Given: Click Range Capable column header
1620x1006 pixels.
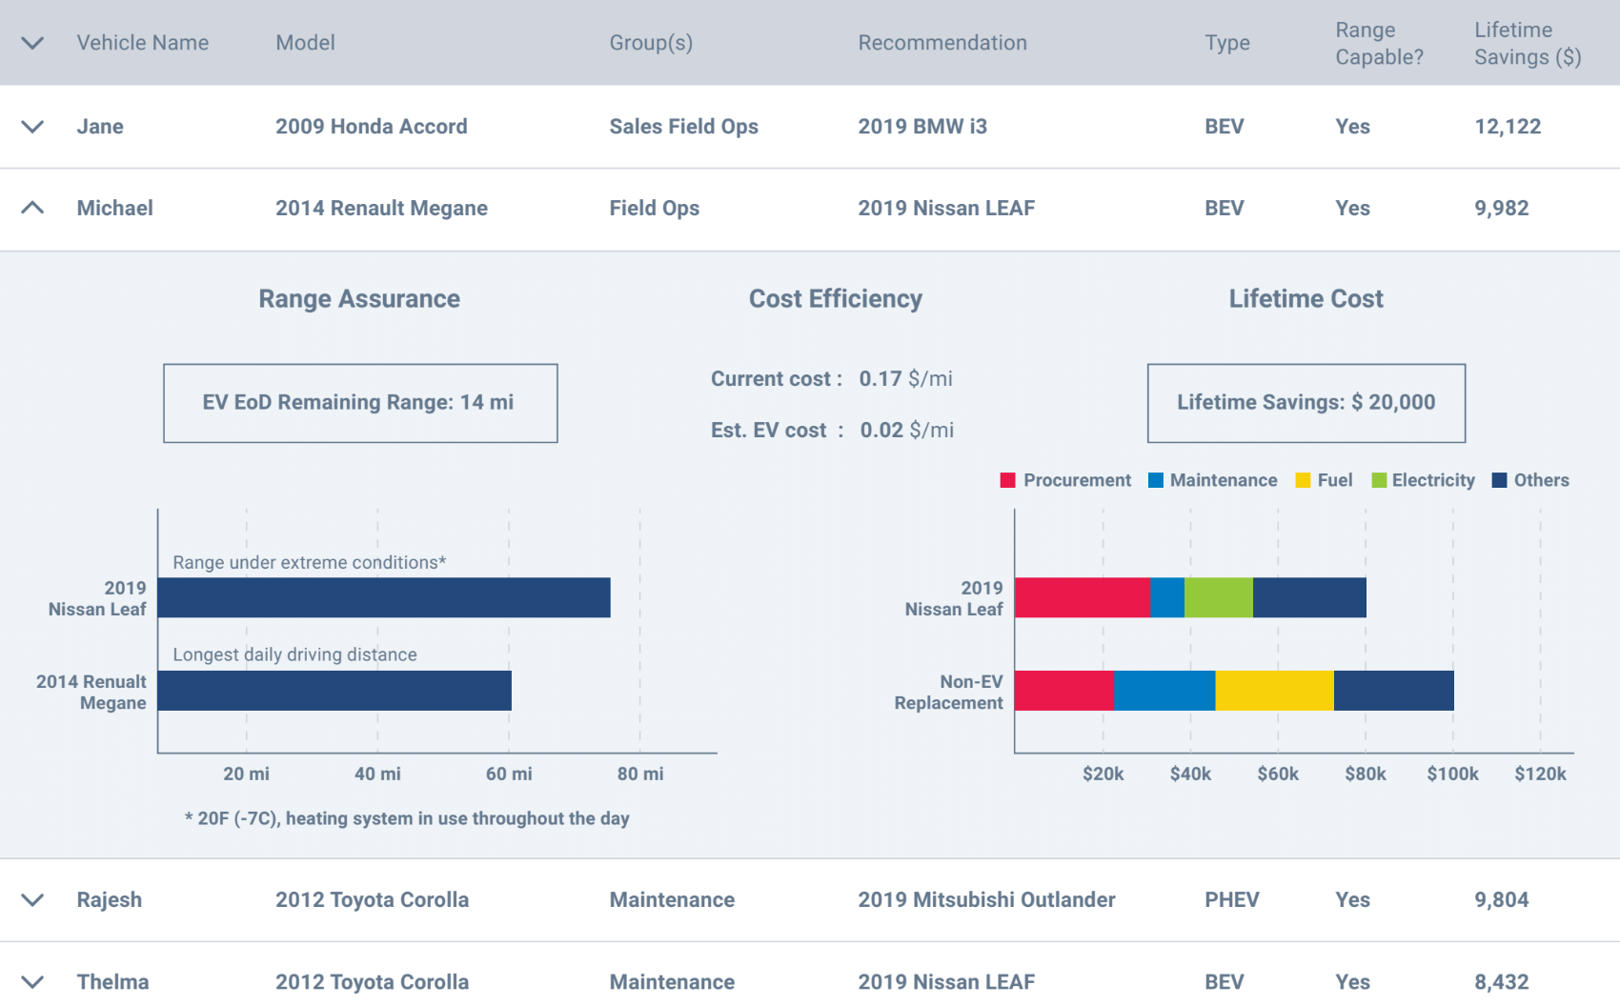Looking at the screenshot, I should click(x=1379, y=43).
